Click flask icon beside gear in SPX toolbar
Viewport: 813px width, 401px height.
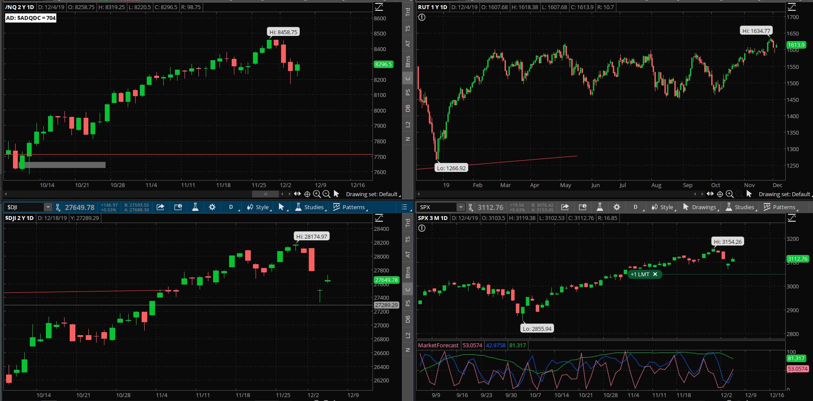coord(600,207)
